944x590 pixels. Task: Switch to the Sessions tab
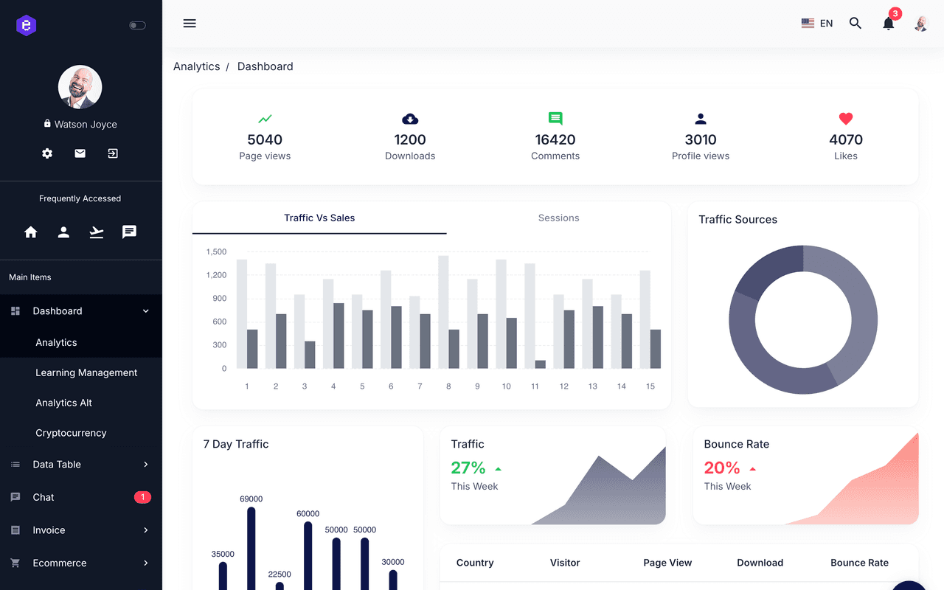click(x=558, y=218)
